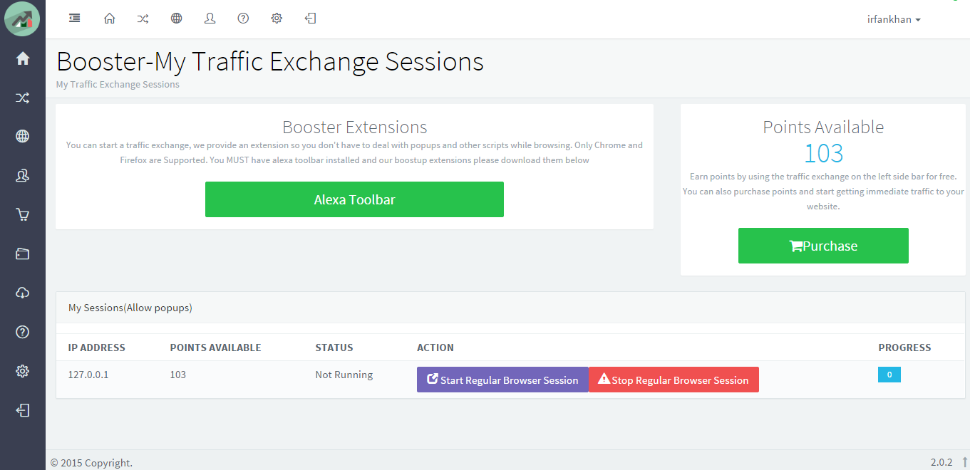
Task: Open the irfankhan account dropdown
Action: pos(894,19)
